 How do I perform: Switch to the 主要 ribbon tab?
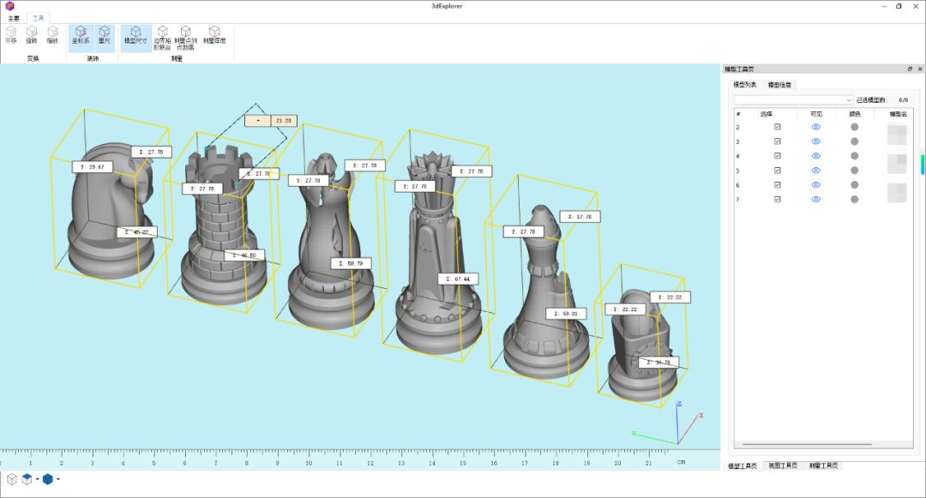pos(14,17)
